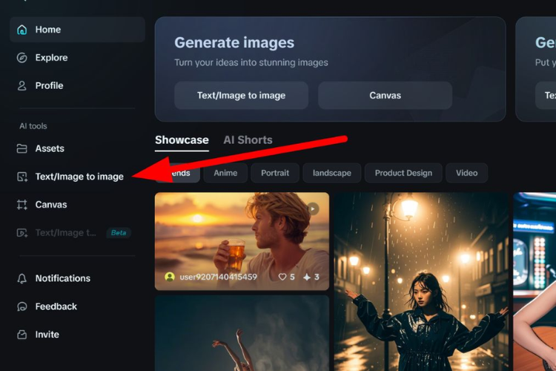Viewport: 556px width, 371px height.
Task: Filter showcase by Video
Action: point(466,173)
